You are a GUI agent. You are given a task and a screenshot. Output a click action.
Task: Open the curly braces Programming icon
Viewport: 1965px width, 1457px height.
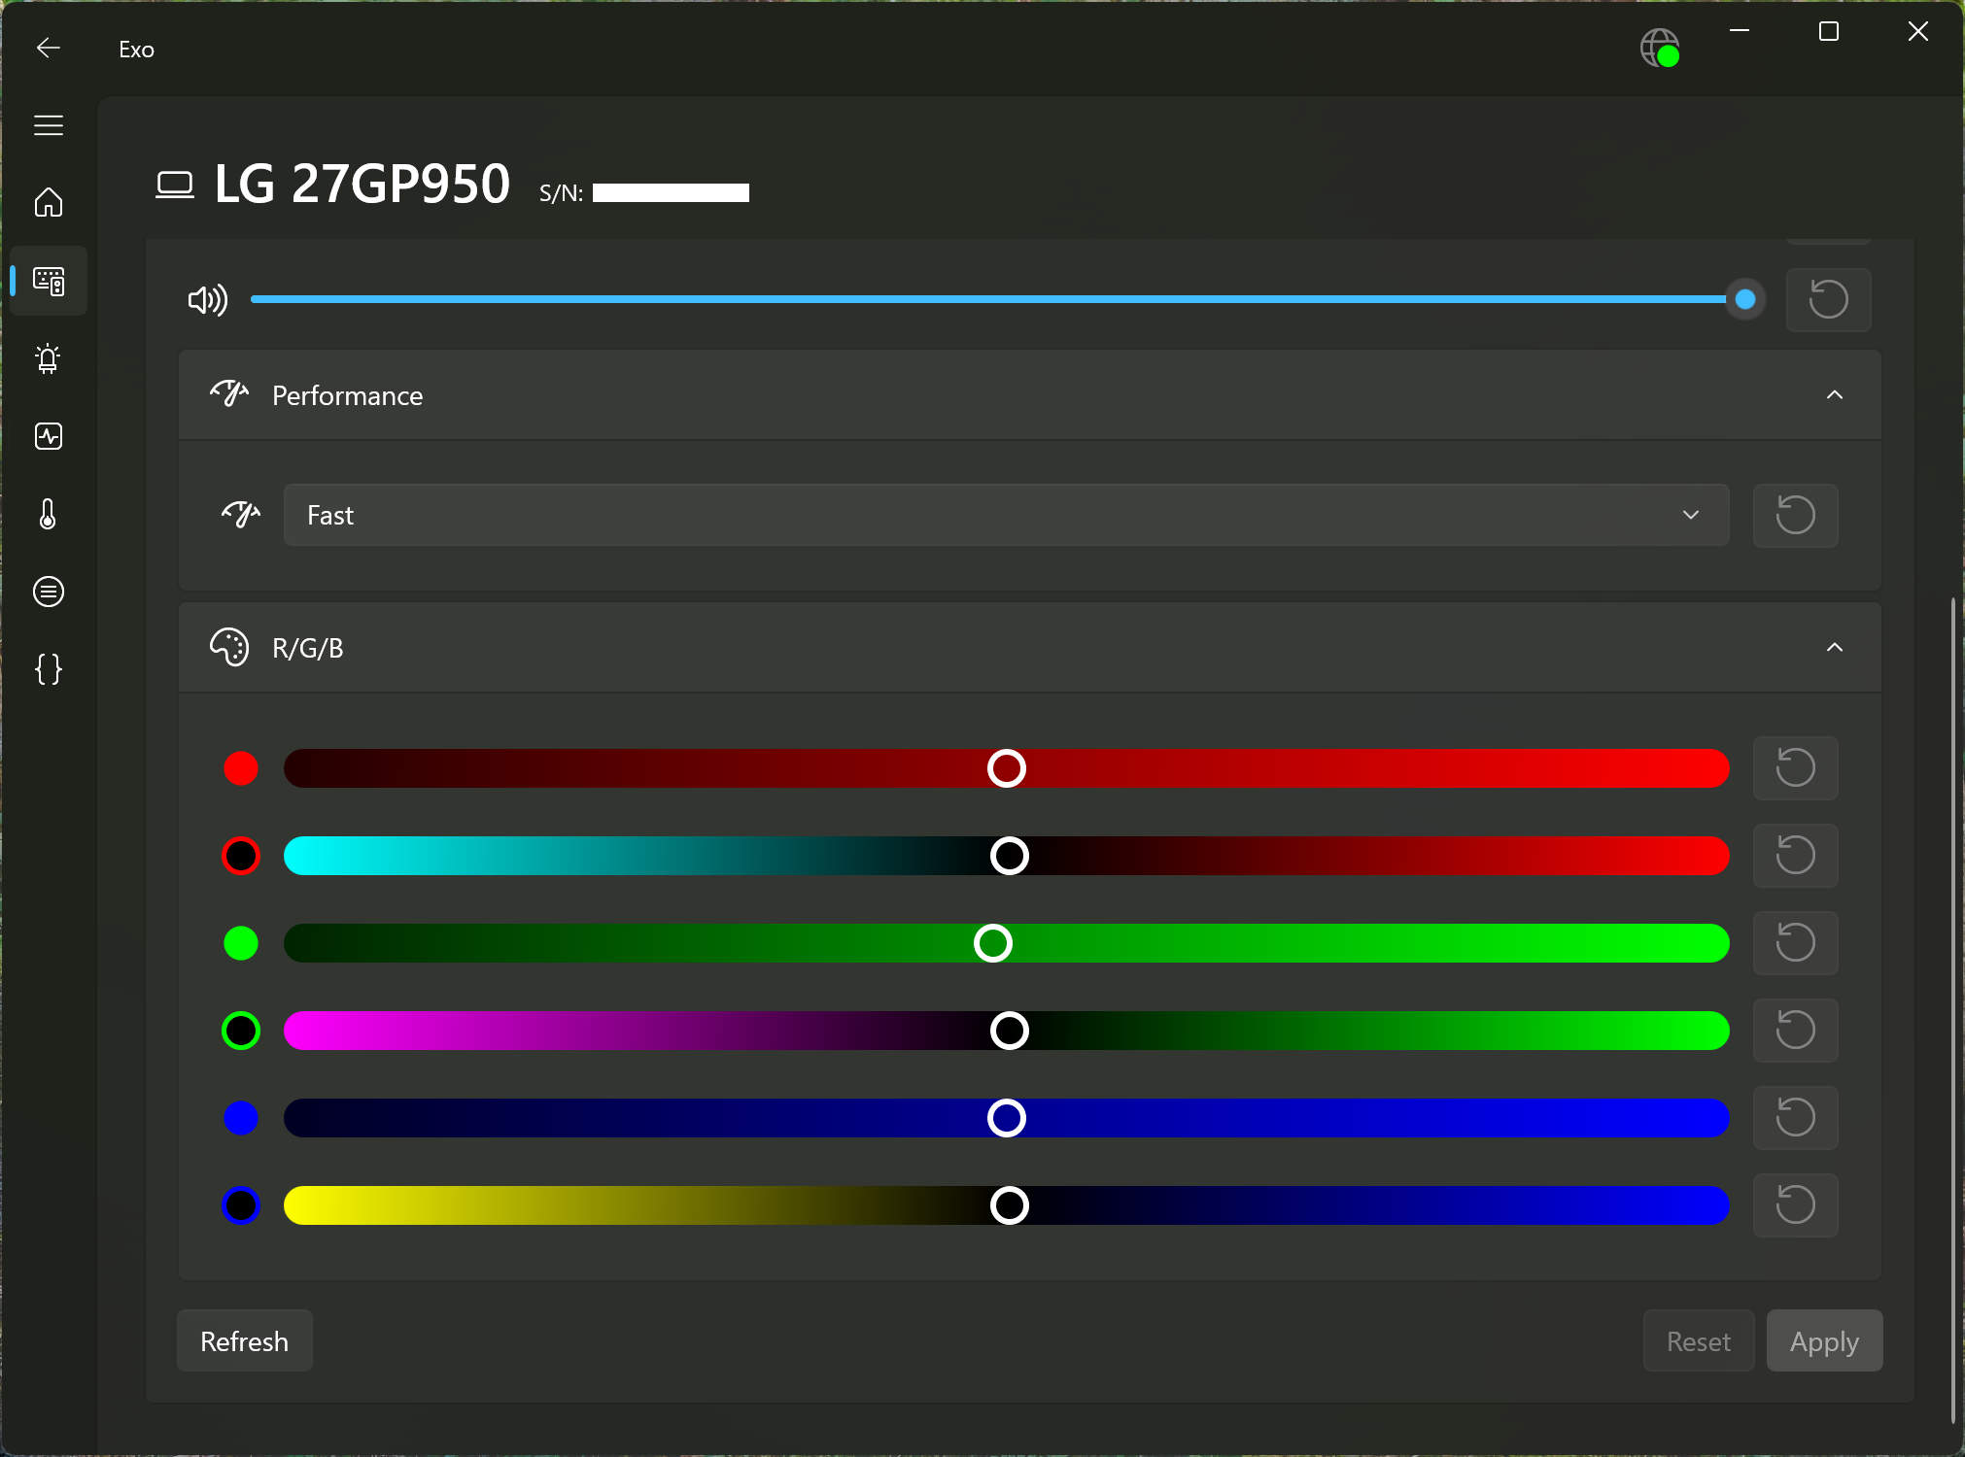point(49,669)
